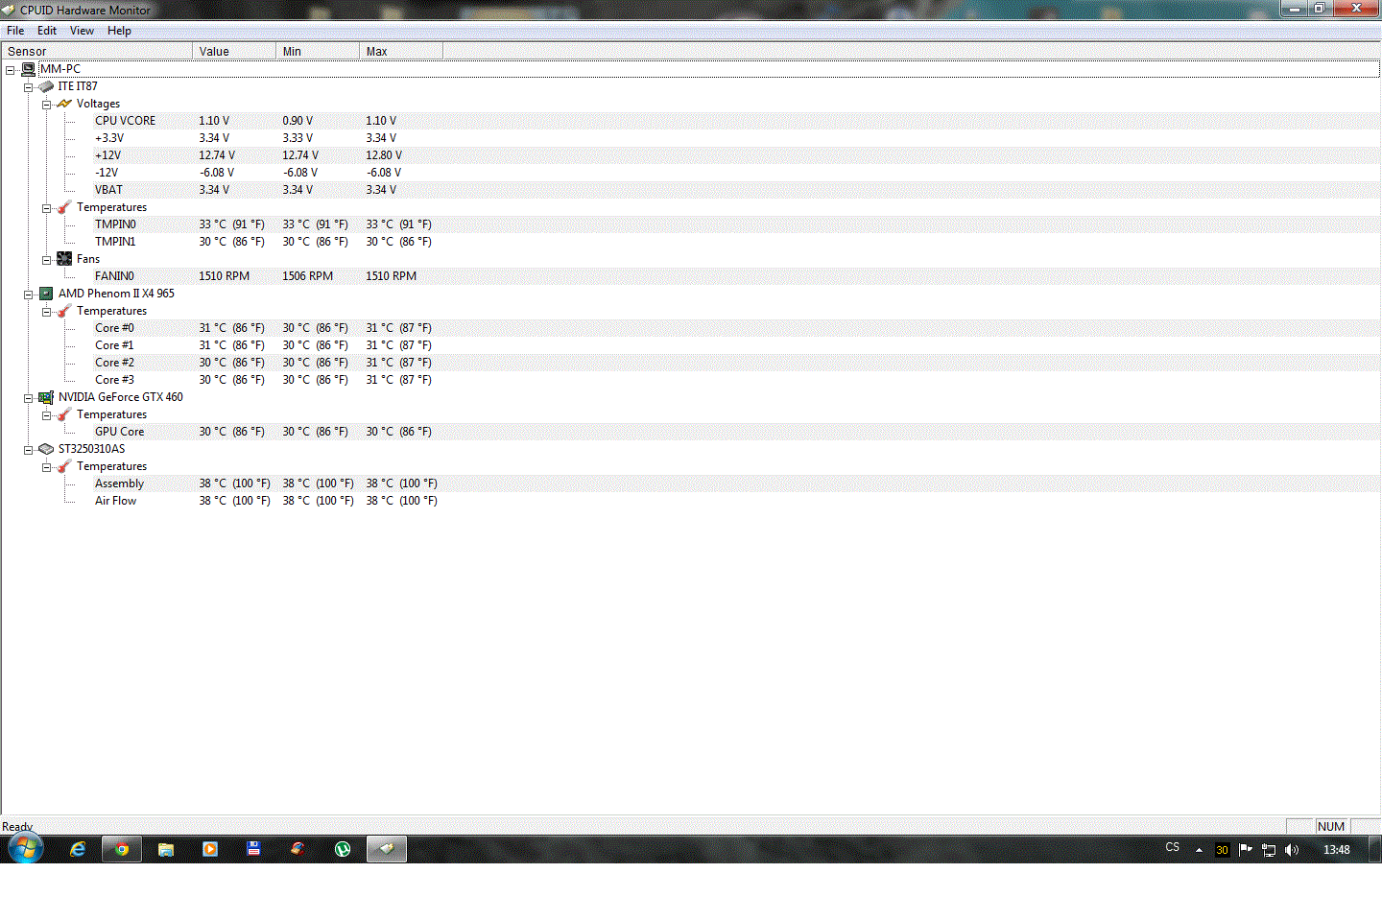Click the Fans group fan icon
The image size is (1382, 920).
[x=64, y=259]
